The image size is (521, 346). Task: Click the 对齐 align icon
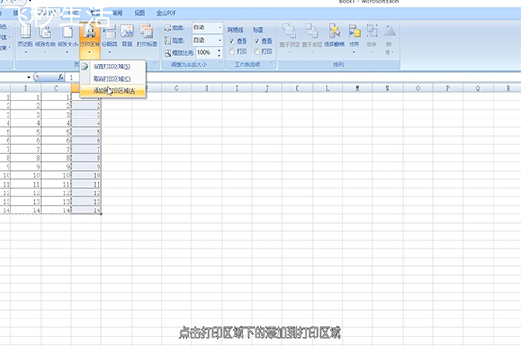coord(354,37)
